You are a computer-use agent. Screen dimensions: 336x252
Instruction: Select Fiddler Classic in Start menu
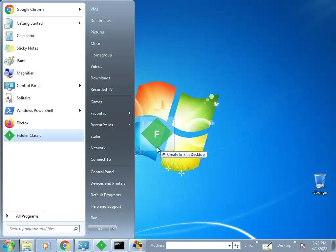click(44, 136)
